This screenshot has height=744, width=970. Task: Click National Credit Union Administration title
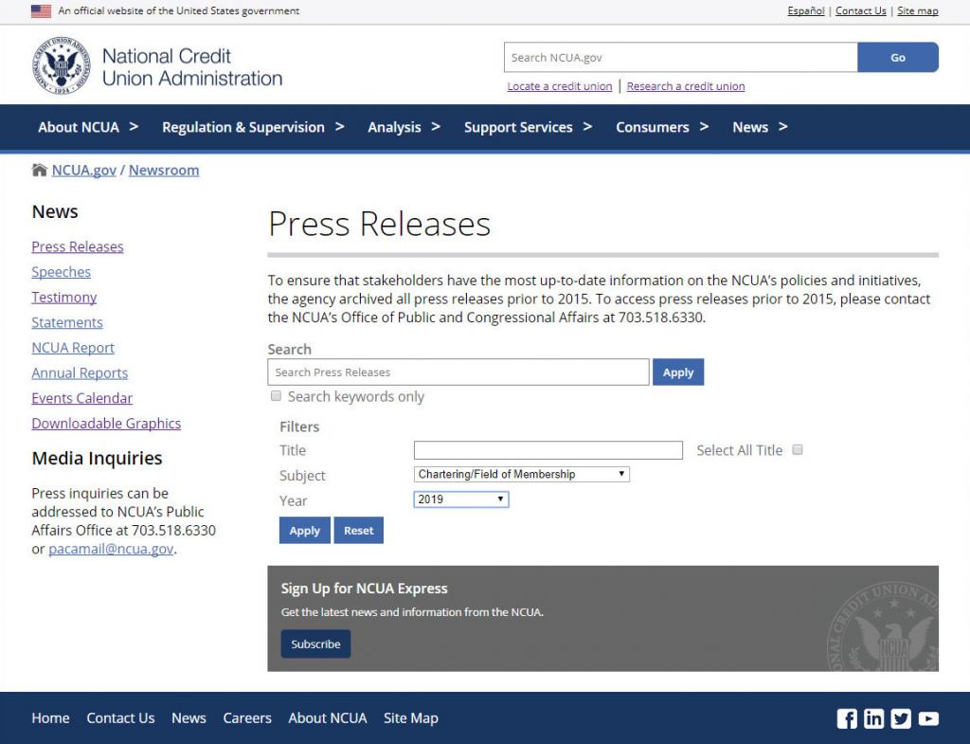[x=191, y=67]
